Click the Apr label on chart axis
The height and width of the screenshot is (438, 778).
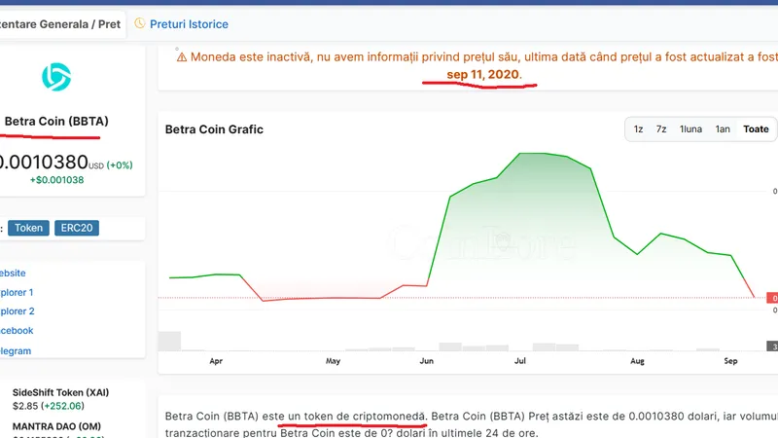click(x=216, y=361)
